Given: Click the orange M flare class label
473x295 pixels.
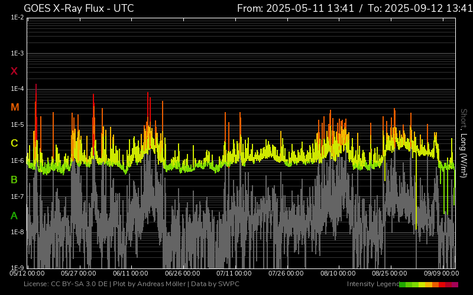Looking at the screenshot, I should point(15,107).
